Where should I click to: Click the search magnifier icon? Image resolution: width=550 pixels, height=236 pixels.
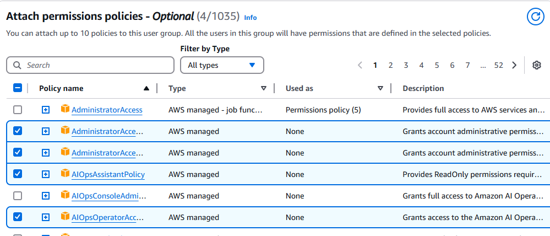pyautogui.click(x=17, y=65)
